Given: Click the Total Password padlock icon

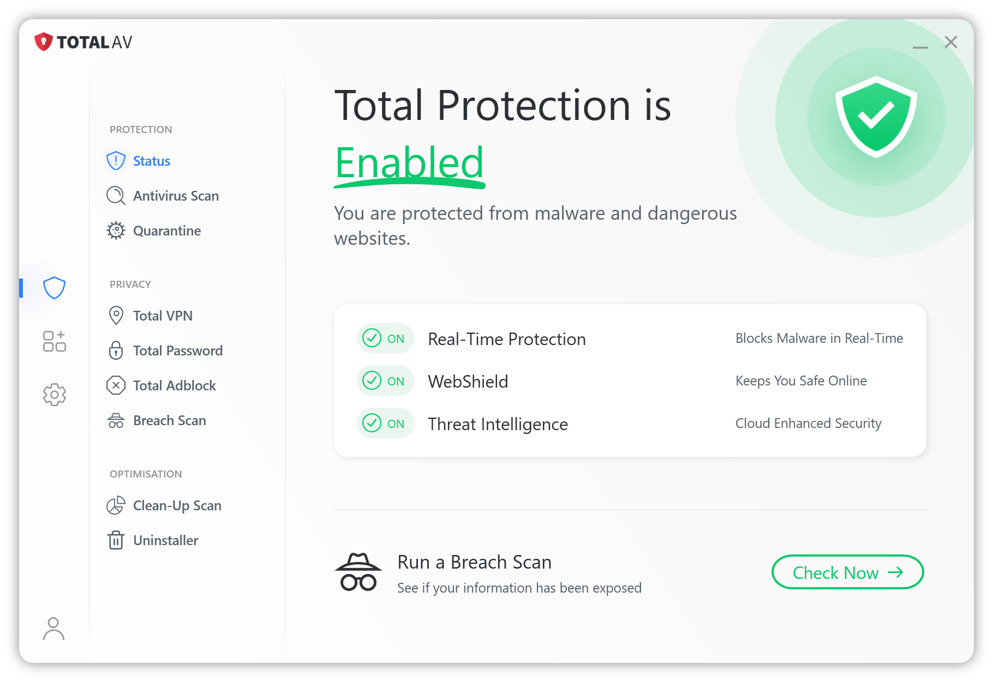Looking at the screenshot, I should click(116, 351).
